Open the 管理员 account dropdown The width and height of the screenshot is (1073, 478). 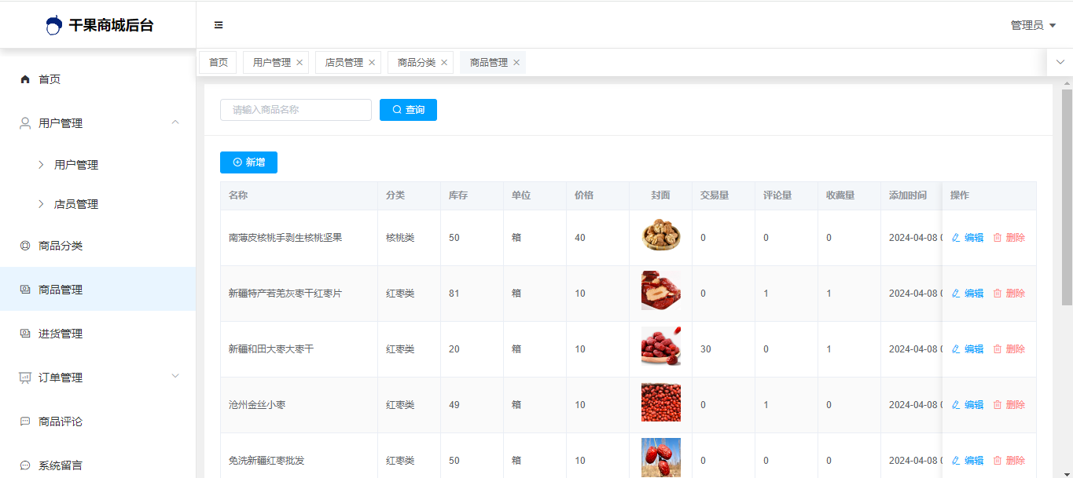click(1033, 25)
